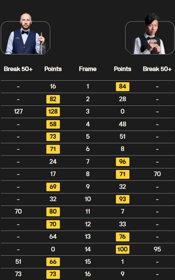Click the Frame column header
Image resolution: width=175 pixels, height=280 pixels.
87,69
